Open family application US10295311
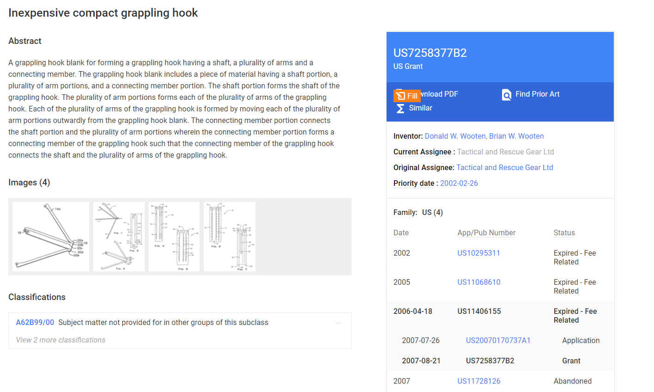 (478, 253)
